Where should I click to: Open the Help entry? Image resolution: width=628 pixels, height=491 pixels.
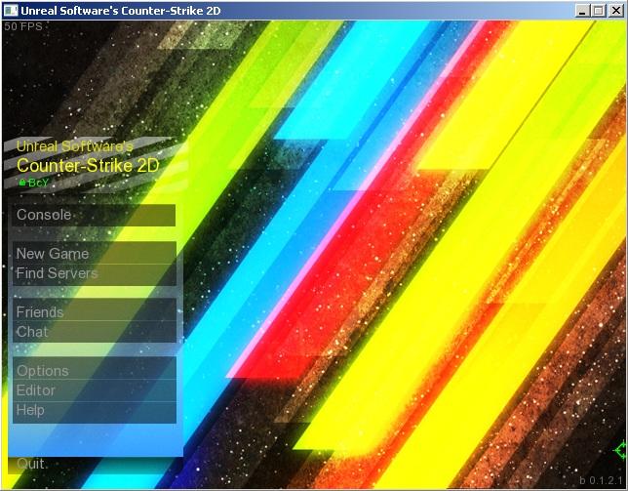coord(95,411)
